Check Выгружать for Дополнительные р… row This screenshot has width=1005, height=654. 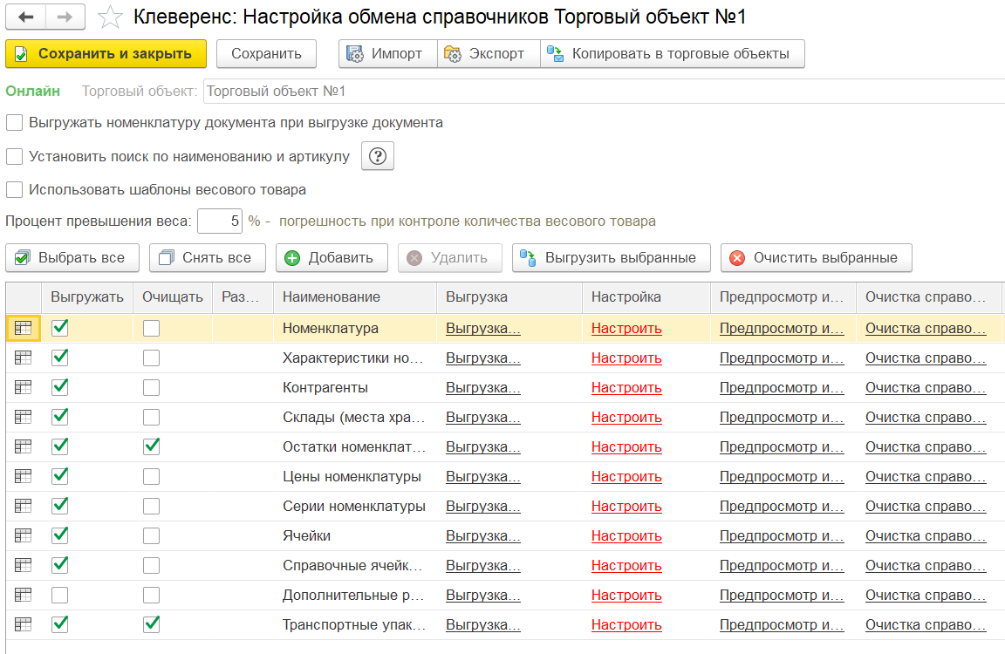[x=60, y=595]
